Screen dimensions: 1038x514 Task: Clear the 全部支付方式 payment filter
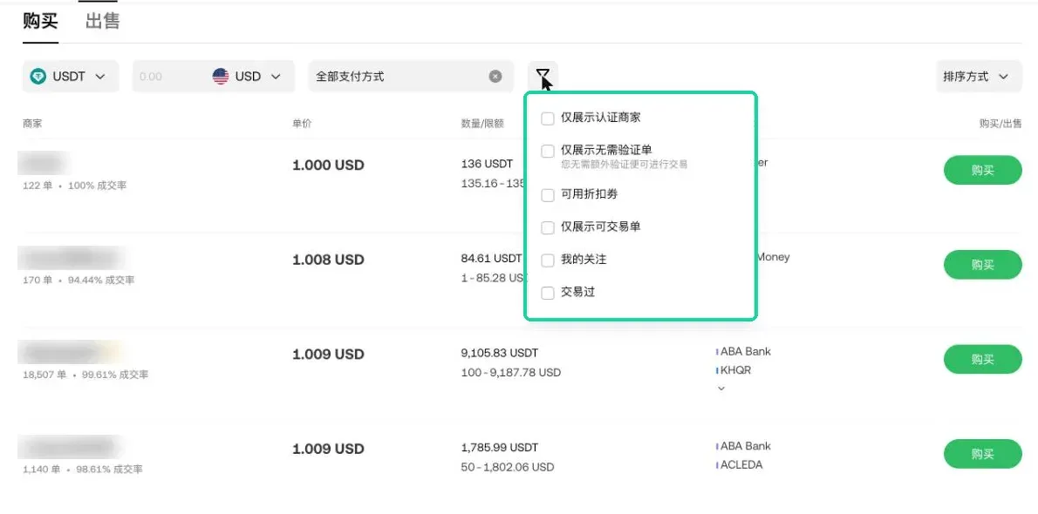tap(495, 77)
